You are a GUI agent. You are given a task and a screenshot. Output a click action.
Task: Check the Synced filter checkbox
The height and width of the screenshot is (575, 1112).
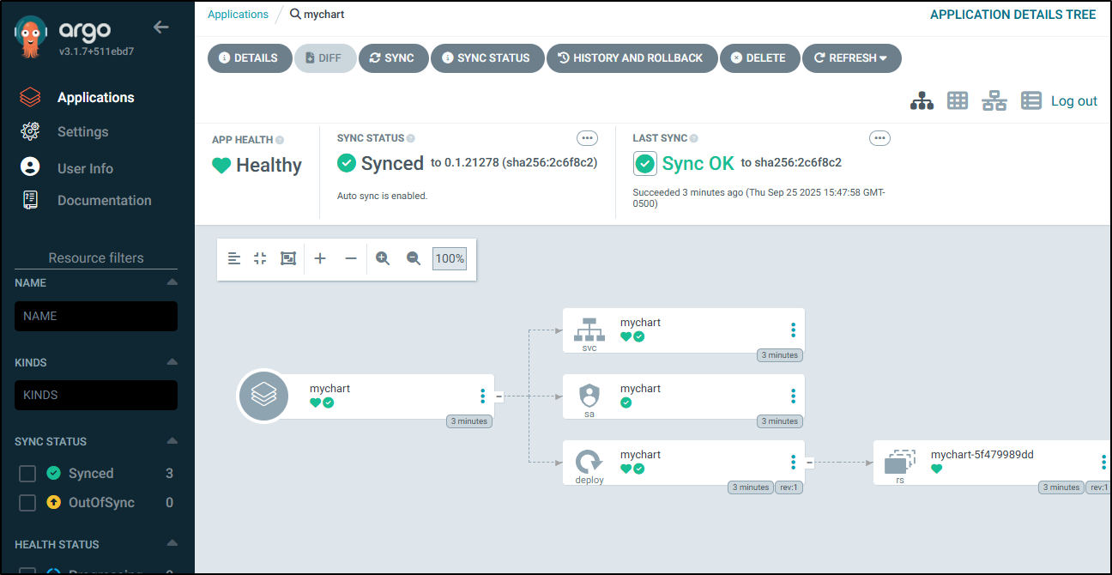coord(27,474)
